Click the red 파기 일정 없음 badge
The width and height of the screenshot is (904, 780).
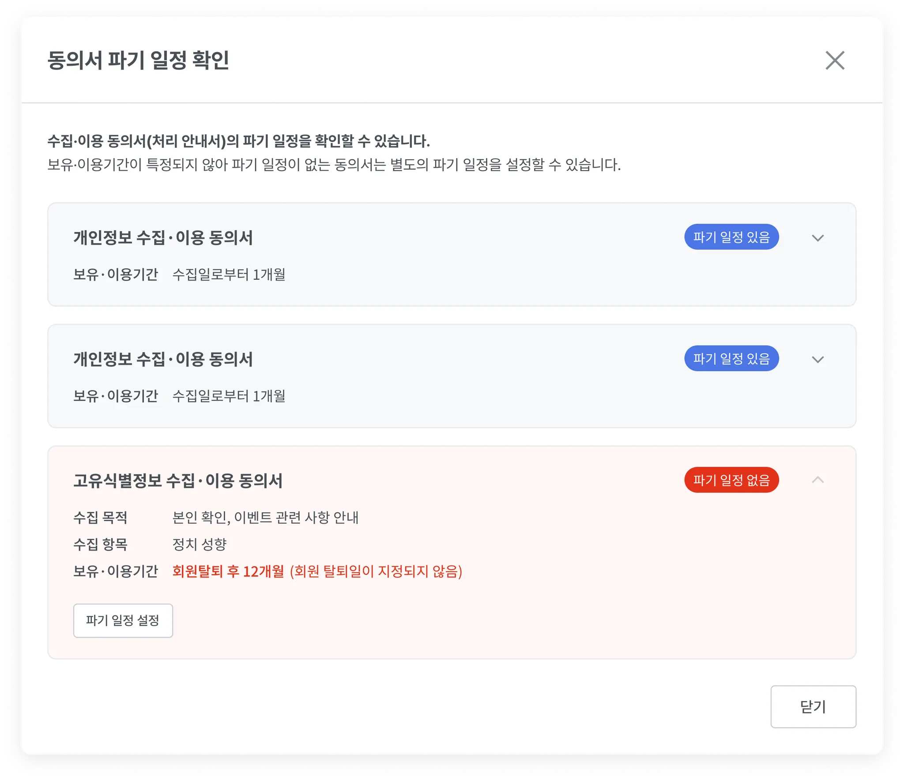pos(731,480)
